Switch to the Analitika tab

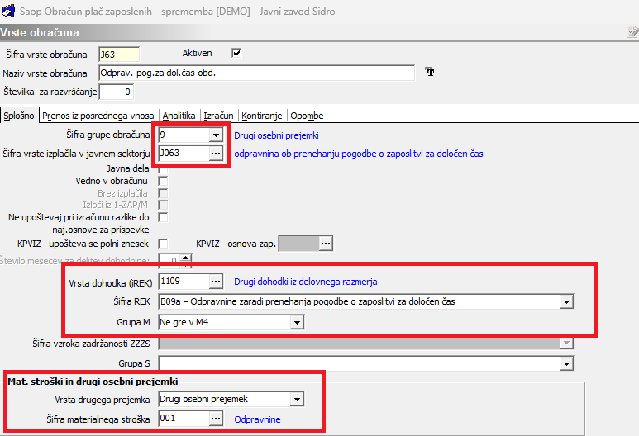(x=179, y=116)
